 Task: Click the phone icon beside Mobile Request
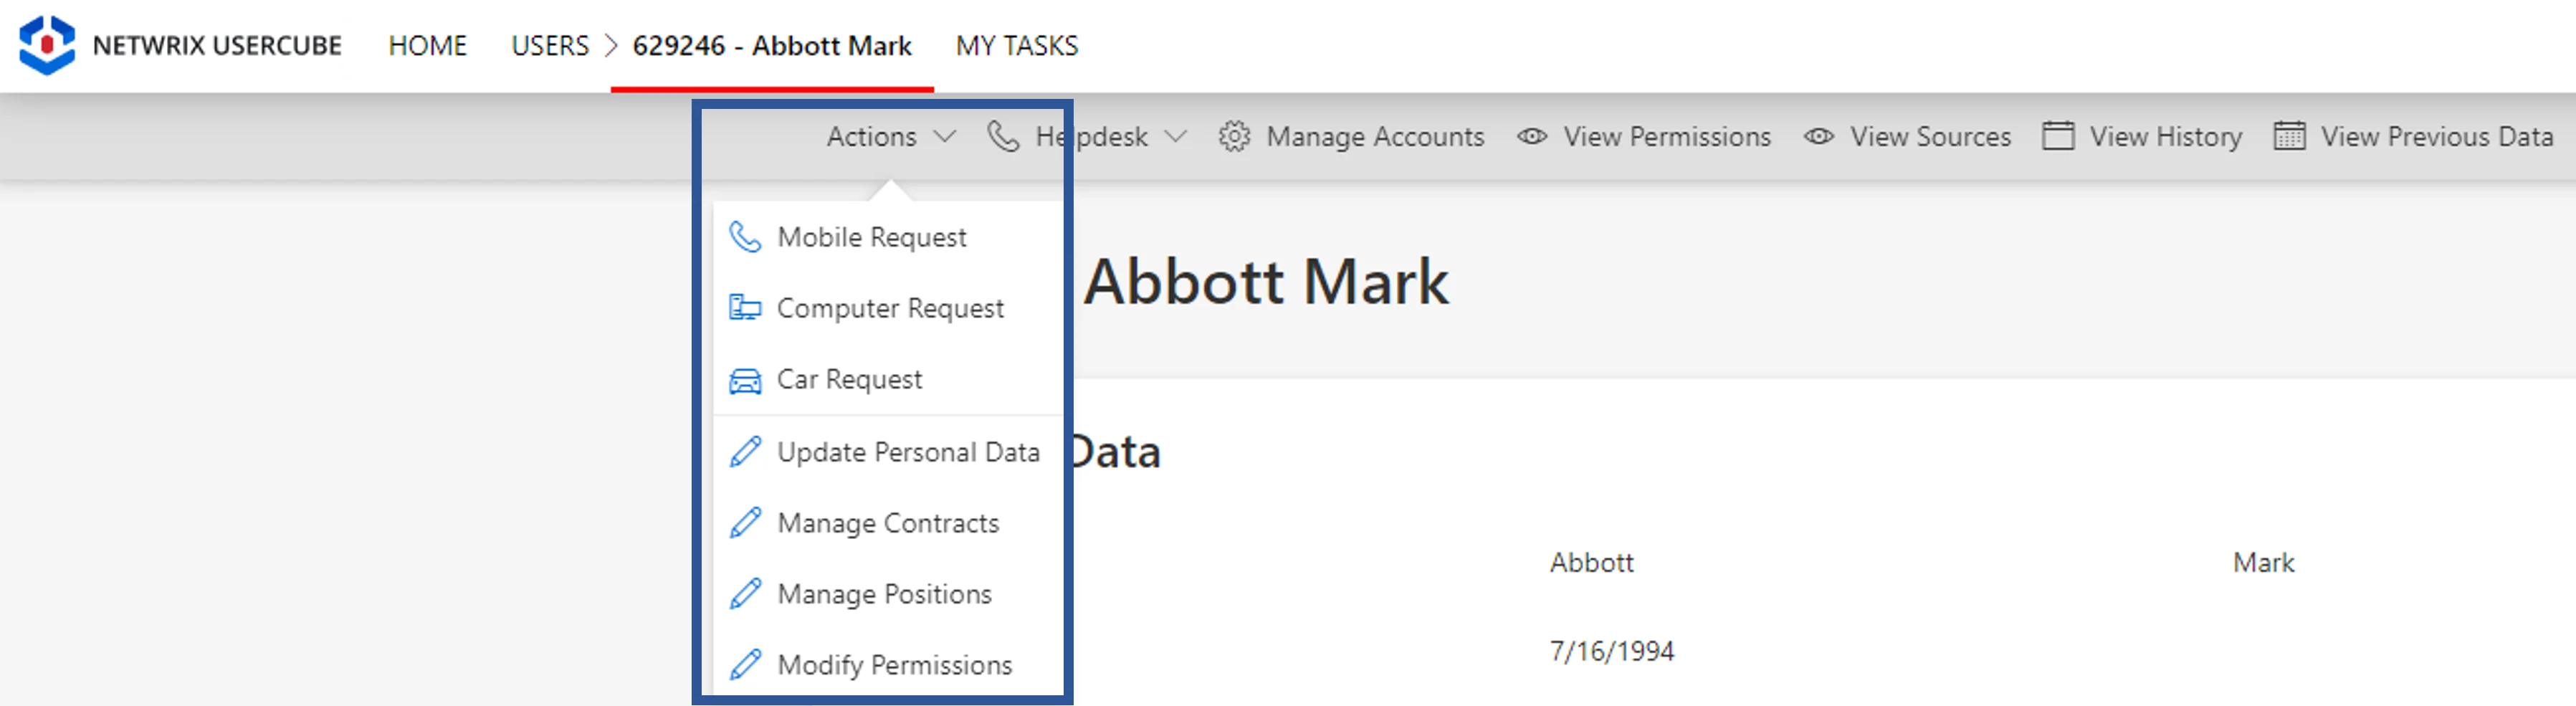745,237
